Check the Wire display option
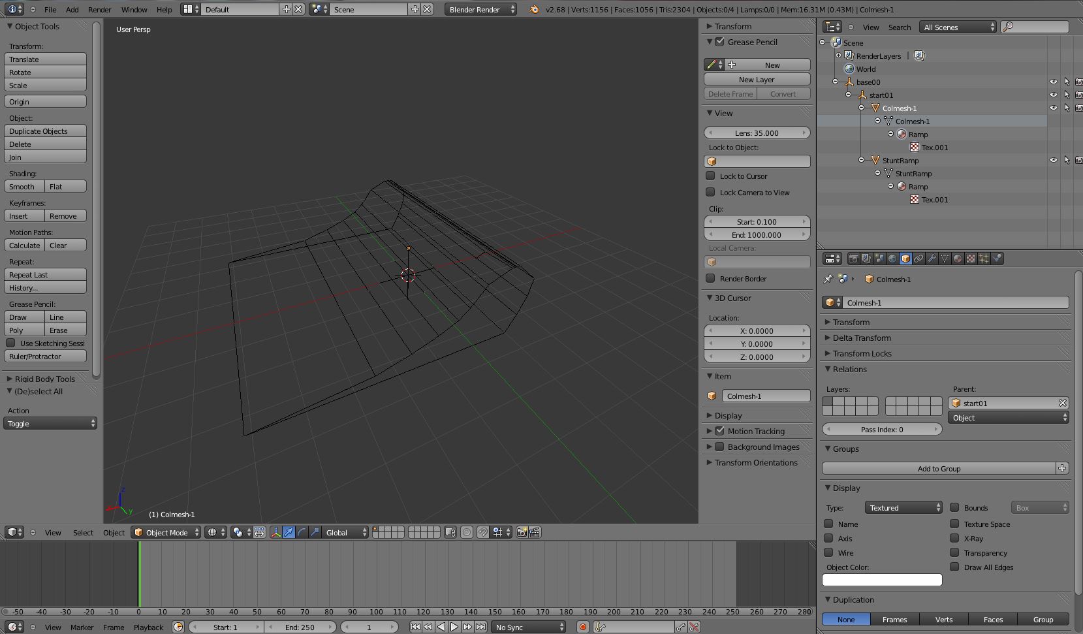Screen dimensions: 1083x634 828,552
